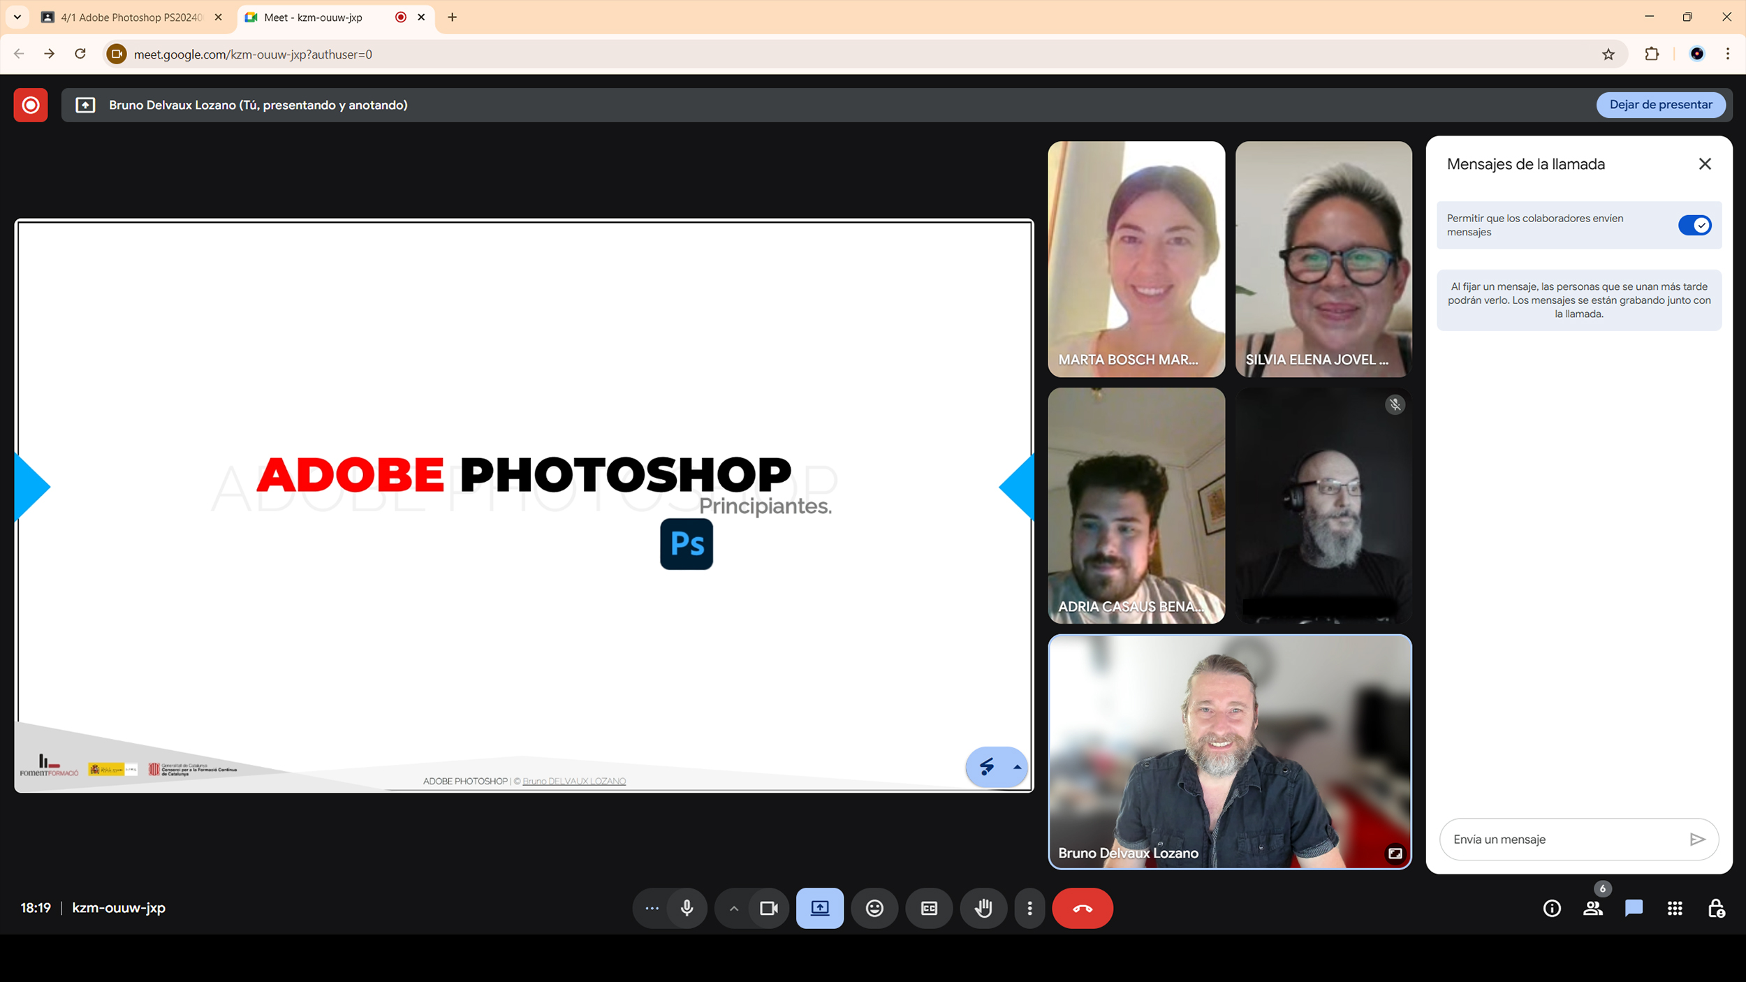Turn off the camera
This screenshot has width=1746, height=982.
[768, 908]
